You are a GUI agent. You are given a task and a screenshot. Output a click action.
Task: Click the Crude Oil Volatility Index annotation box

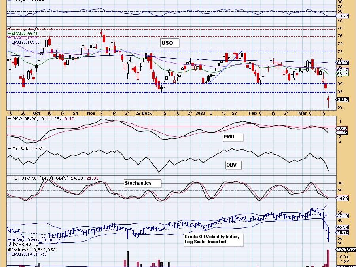[x=213, y=239]
